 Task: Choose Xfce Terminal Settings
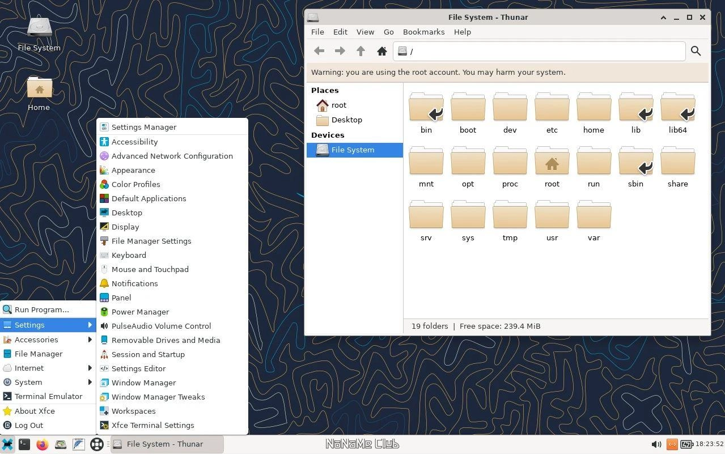(x=172, y=425)
